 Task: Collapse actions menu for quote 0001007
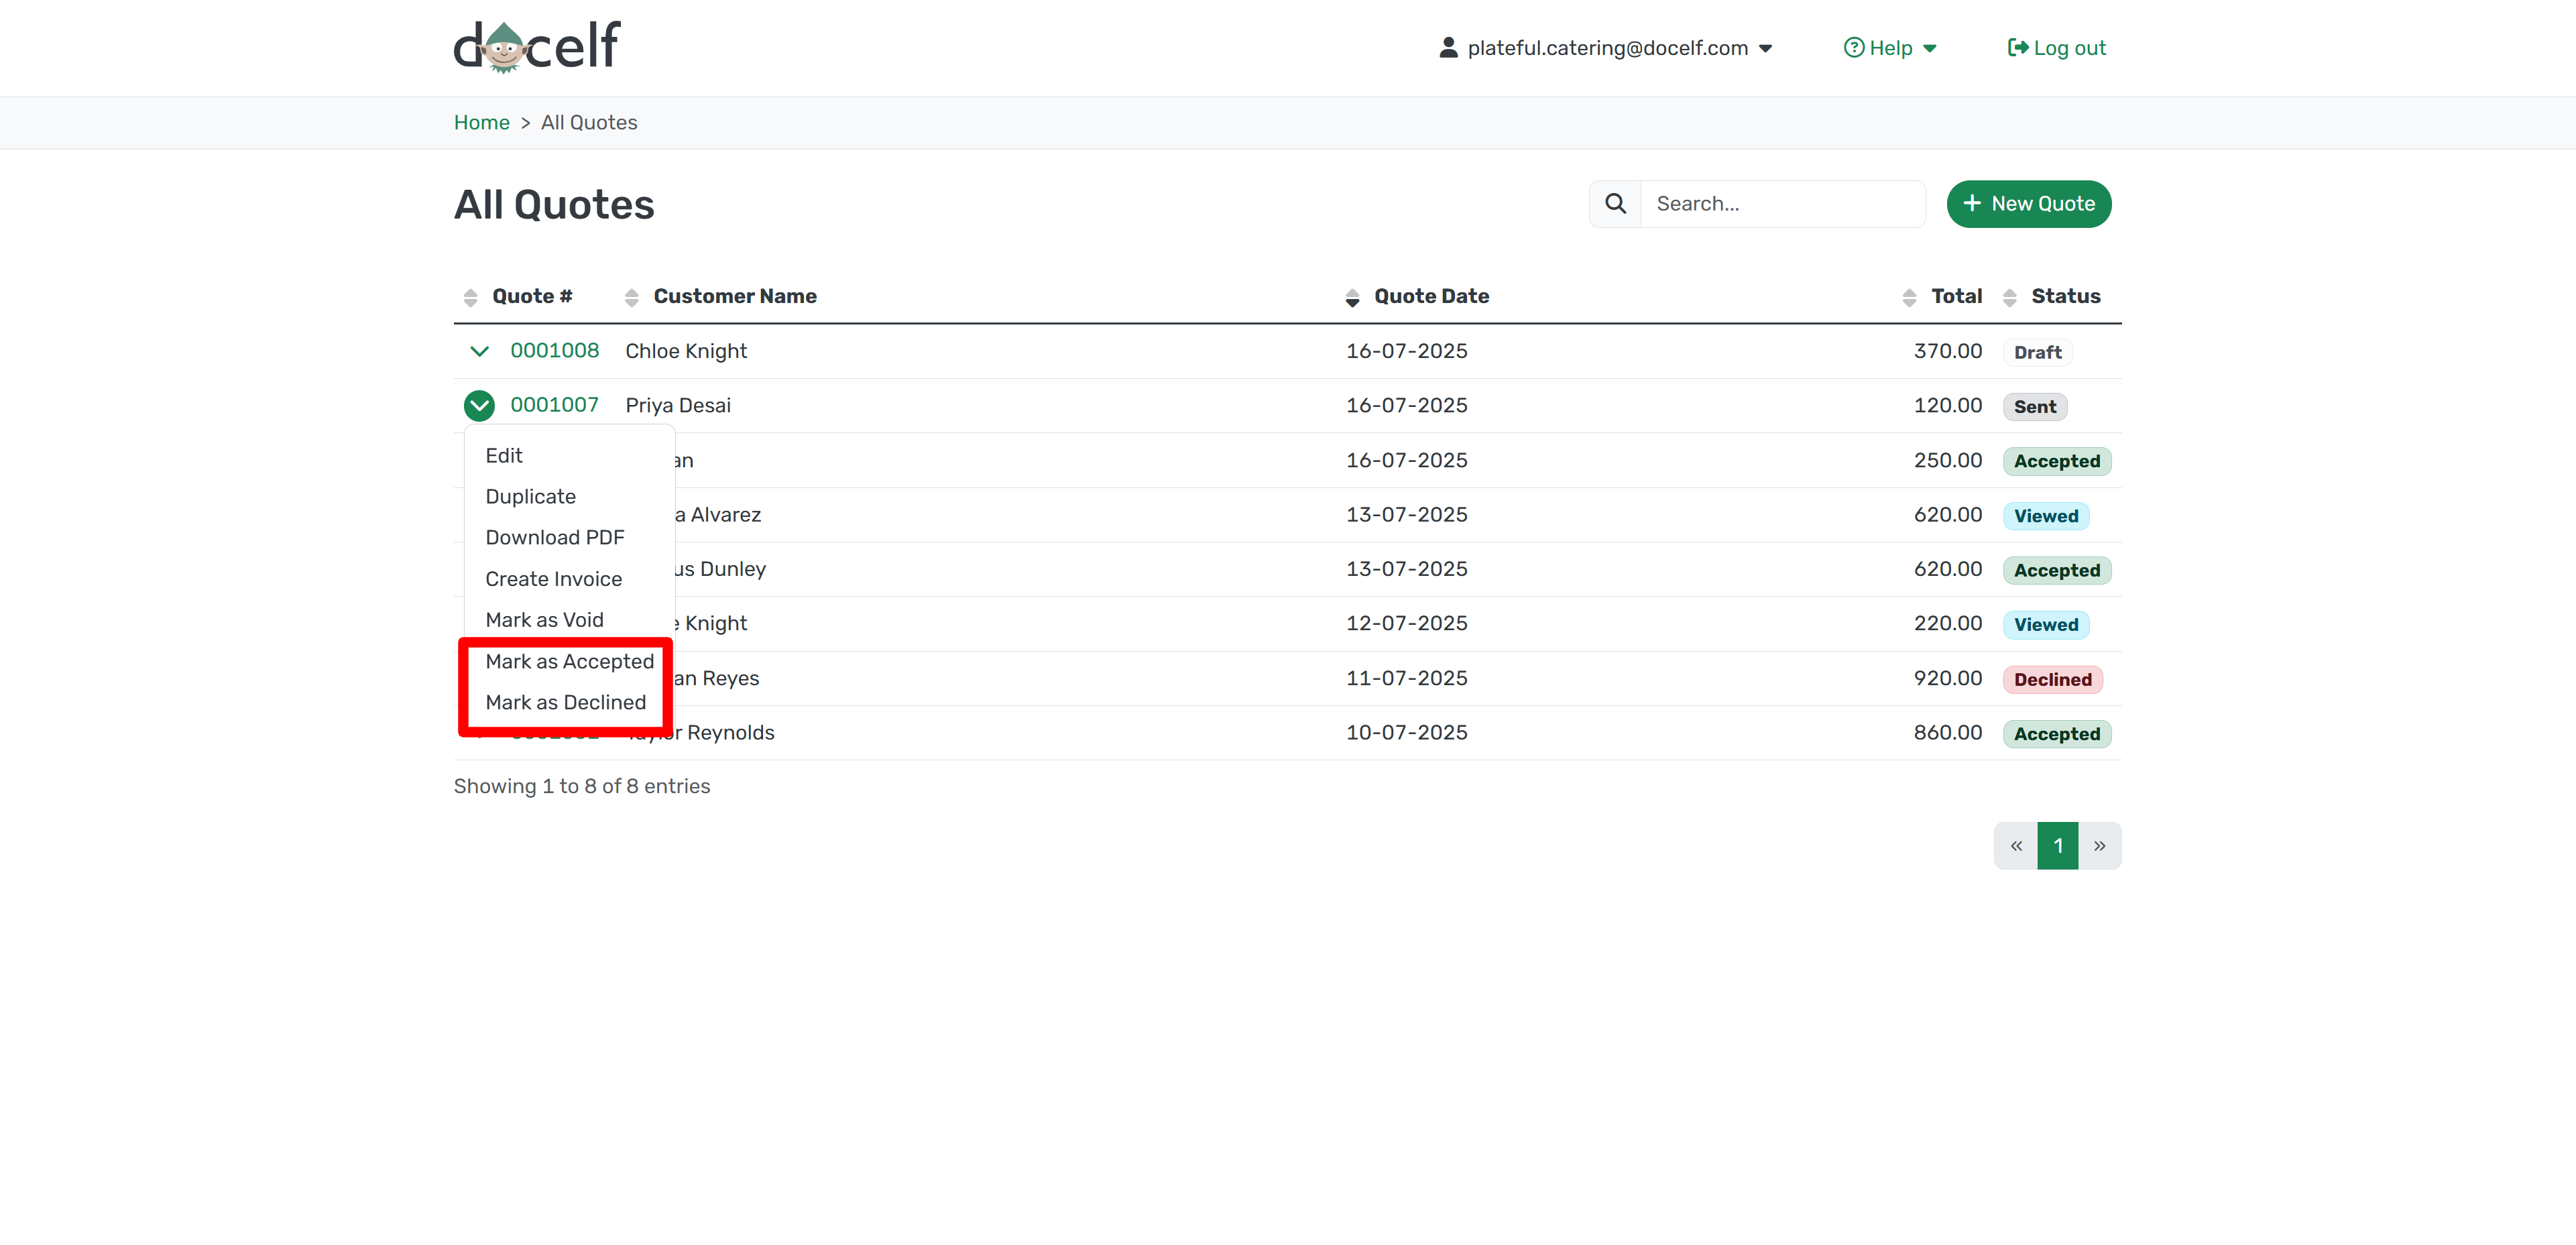pyautogui.click(x=479, y=405)
